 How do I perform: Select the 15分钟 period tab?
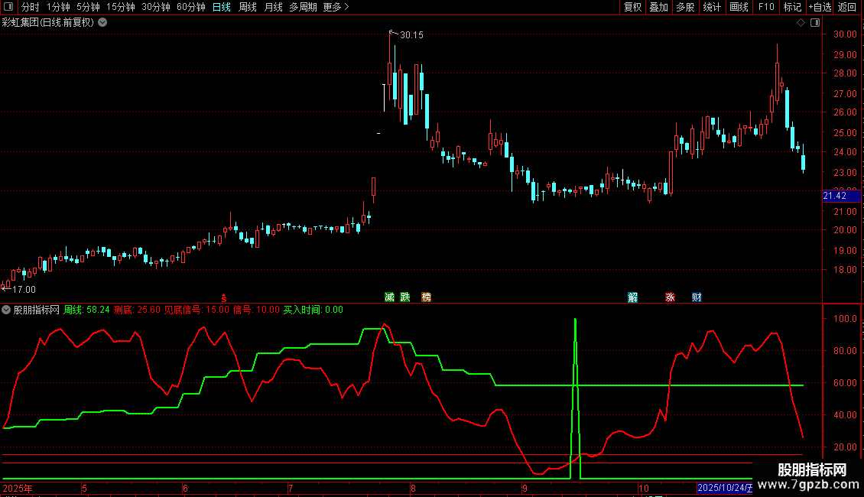tap(121, 7)
